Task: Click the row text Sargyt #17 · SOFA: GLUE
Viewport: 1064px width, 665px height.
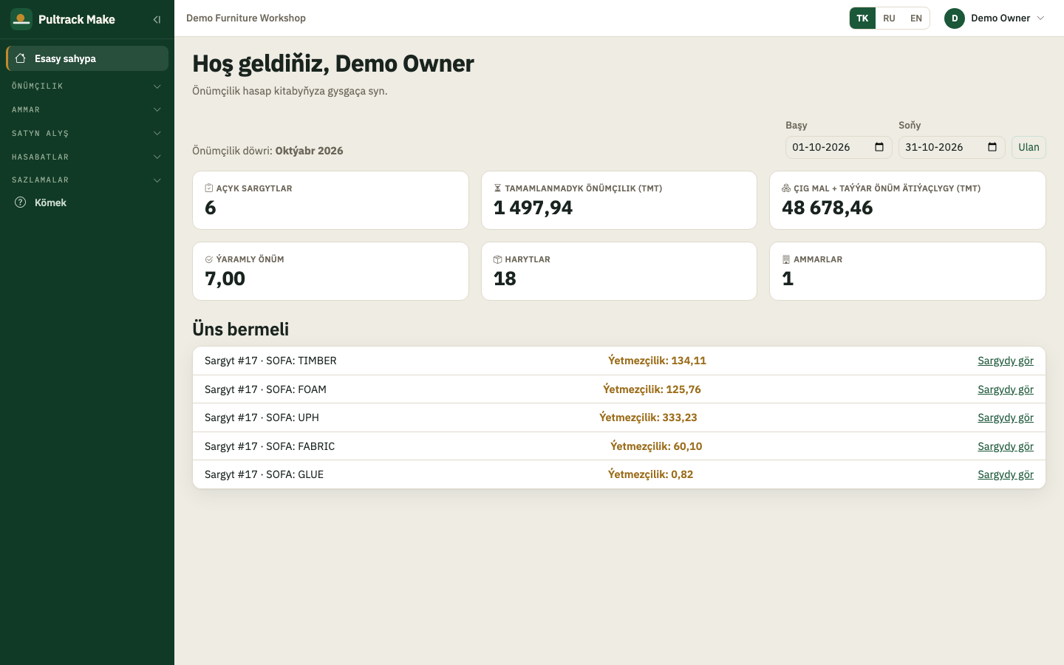Action: pyautogui.click(x=264, y=474)
